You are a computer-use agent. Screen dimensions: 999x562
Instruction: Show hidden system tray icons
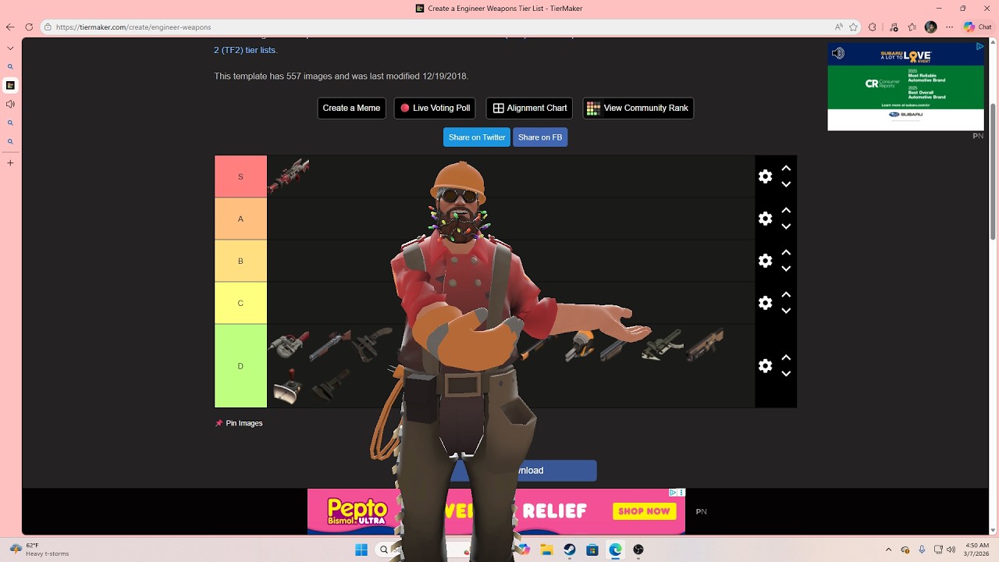point(888,550)
